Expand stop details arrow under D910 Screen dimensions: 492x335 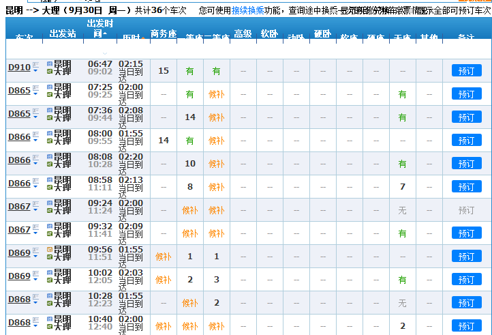[35, 72]
